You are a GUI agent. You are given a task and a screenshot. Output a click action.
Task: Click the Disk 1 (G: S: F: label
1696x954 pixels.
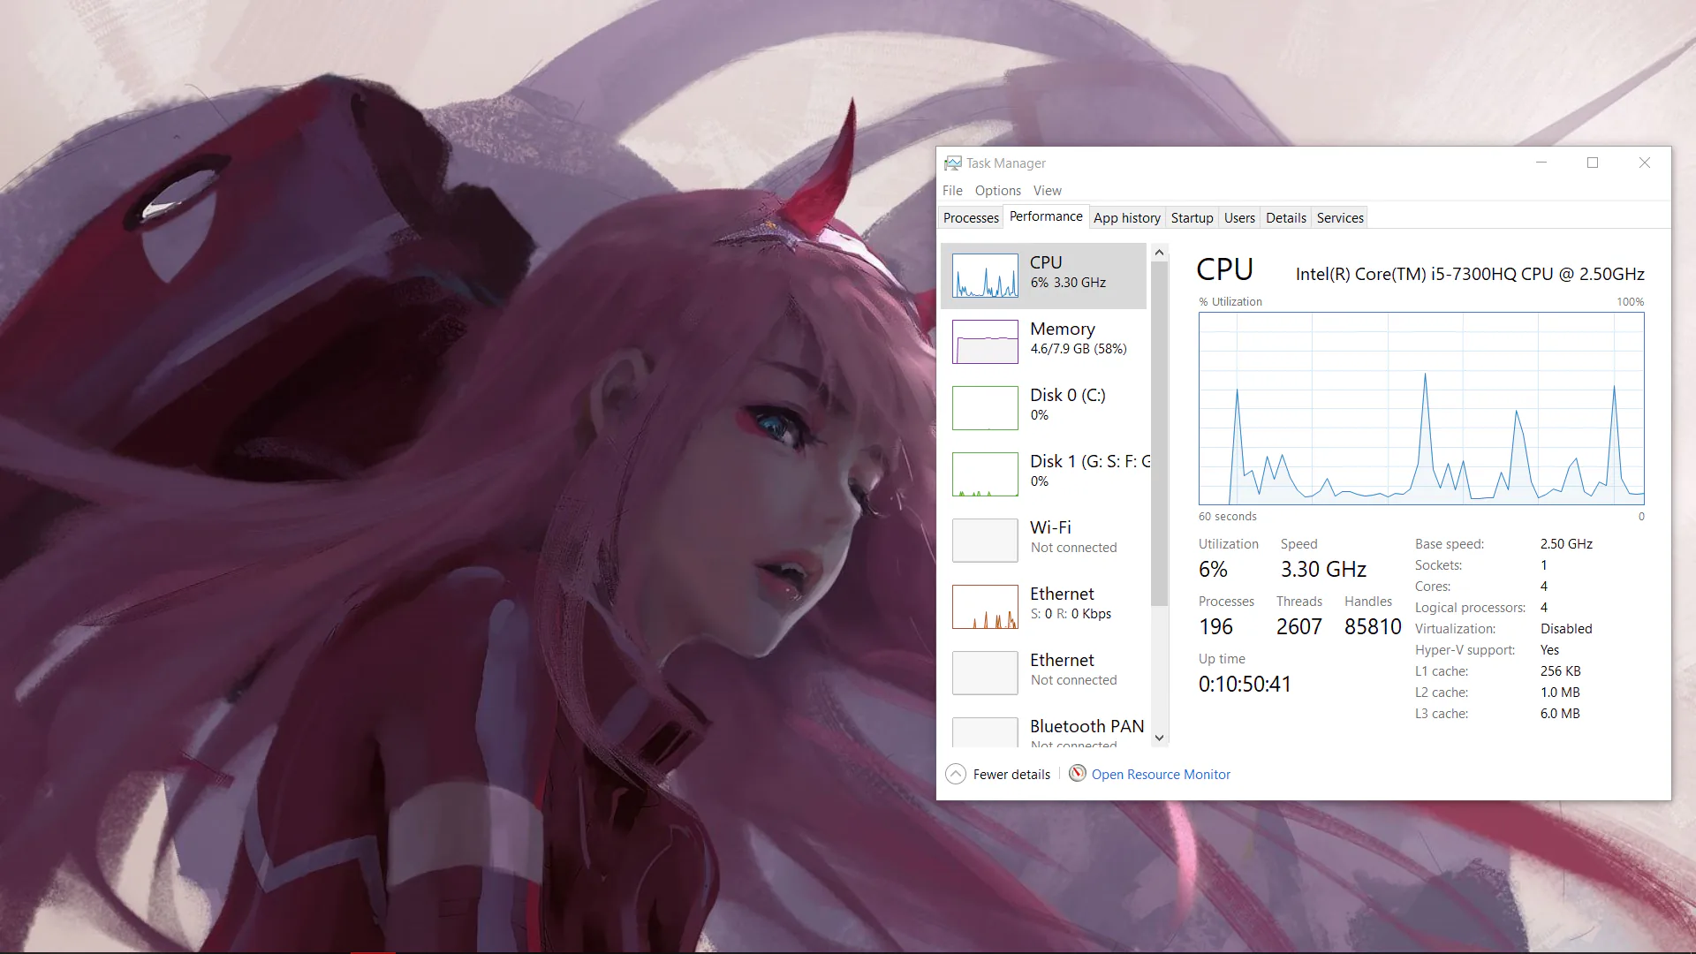[x=1090, y=461]
